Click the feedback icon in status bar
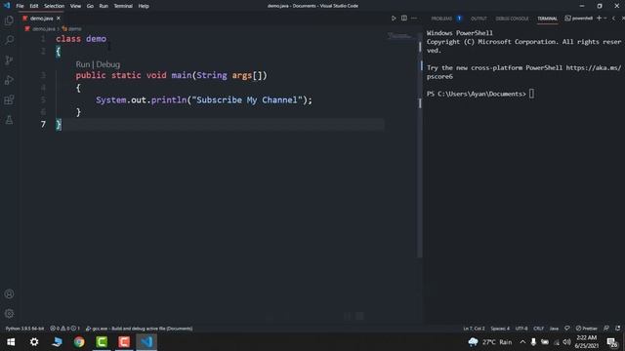The height and width of the screenshot is (351, 625). point(606,329)
